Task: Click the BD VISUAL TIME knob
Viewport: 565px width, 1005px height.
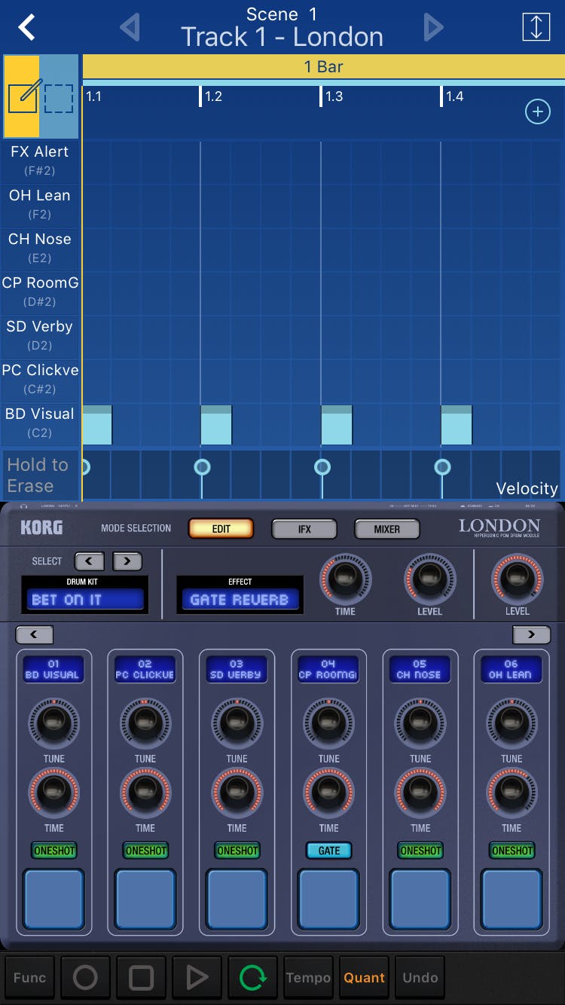Action: click(x=53, y=793)
